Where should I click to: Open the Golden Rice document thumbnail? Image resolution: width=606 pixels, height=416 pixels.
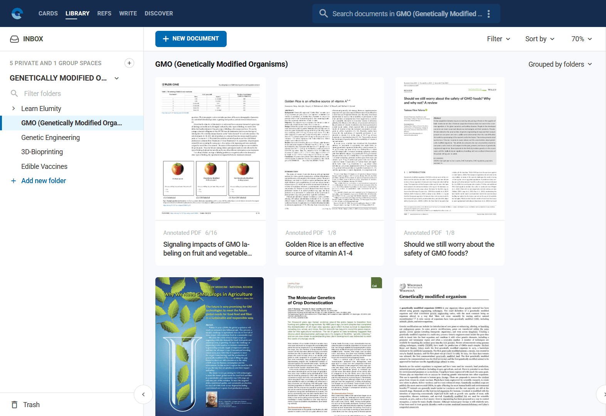(330, 149)
